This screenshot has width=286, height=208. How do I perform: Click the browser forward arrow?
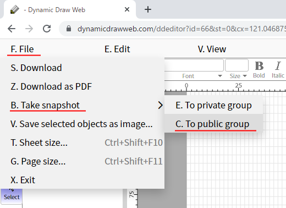(x=29, y=29)
